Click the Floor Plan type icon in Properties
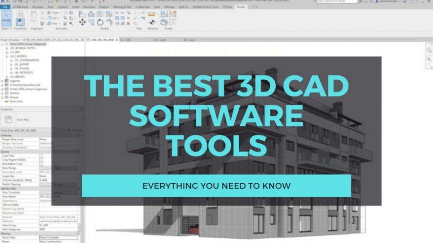The width and height of the screenshot is (433, 243). [x=8, y=120]
